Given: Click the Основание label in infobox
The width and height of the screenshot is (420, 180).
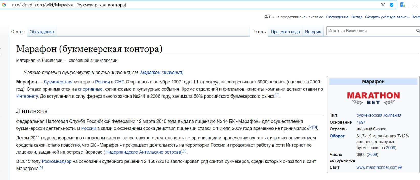Looking at the screenshot, I should (341, 122).
